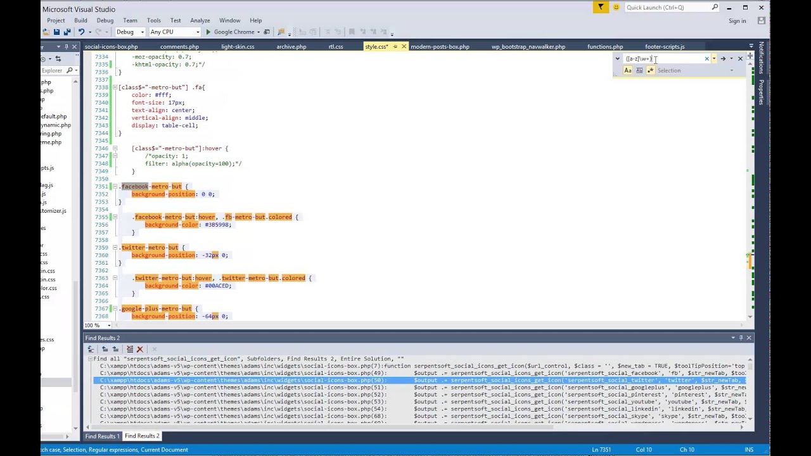The height and width of the screenshot is (456, 811).
Task: Open the Notifications side tab
Action: point(762,58)
